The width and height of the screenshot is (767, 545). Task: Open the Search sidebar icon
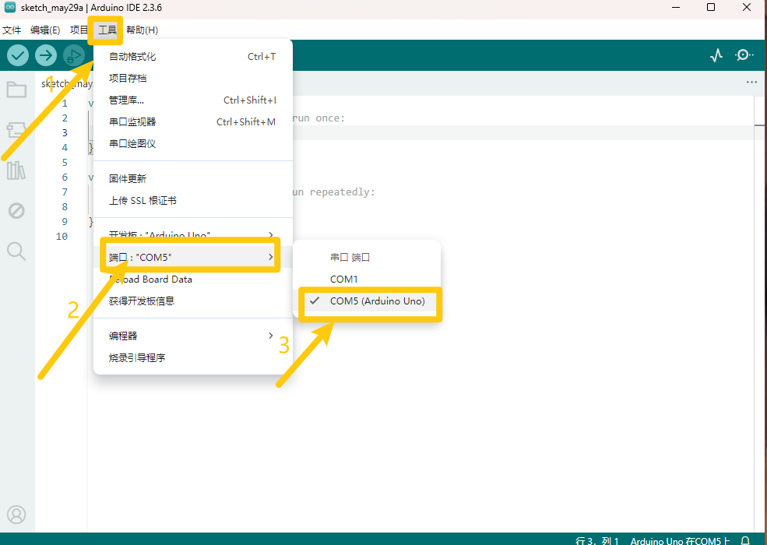16,251
